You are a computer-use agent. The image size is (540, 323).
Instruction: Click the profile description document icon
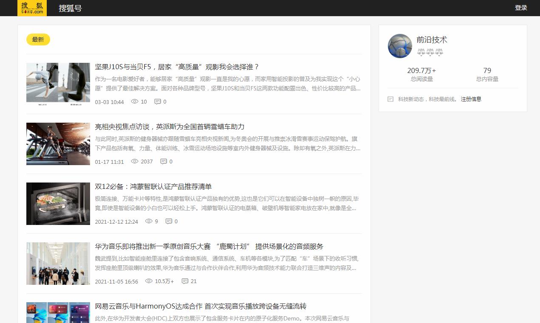[x=390, y=99]
